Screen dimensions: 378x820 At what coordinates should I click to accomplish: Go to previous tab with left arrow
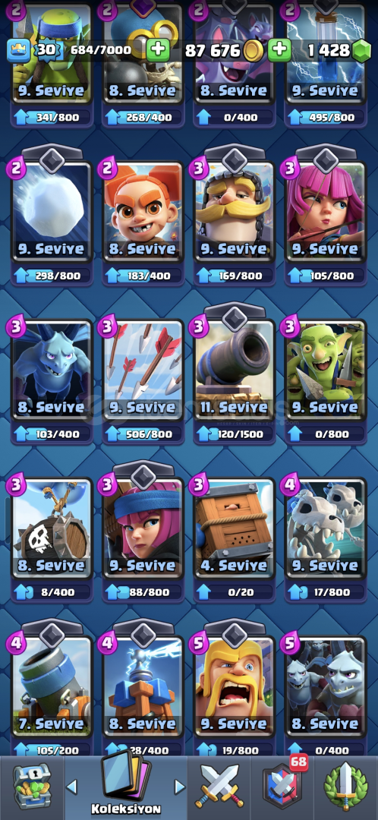[x=72, y=786]
